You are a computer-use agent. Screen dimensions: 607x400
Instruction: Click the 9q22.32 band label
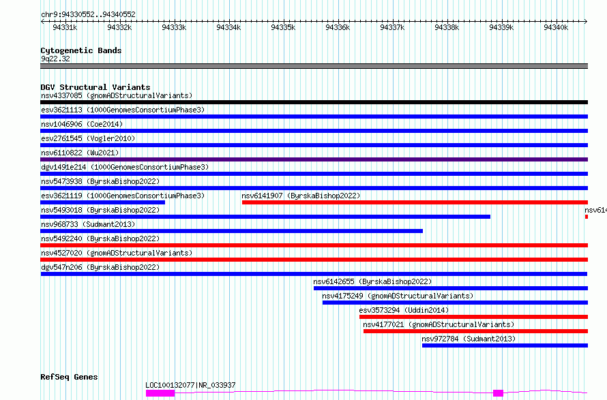click(55, 59)
